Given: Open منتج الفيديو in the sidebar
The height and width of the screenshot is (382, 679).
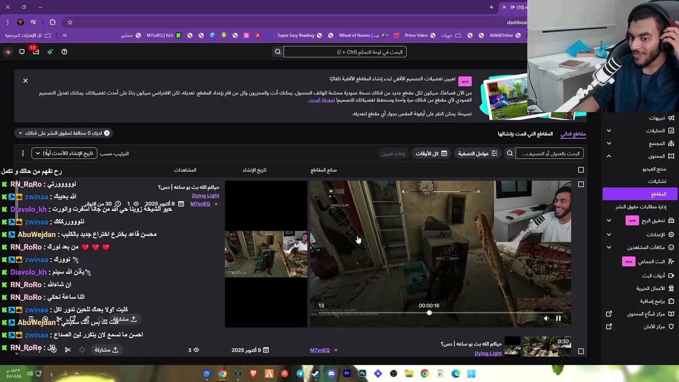Looking at the screenshot, I should click(654, 169).
